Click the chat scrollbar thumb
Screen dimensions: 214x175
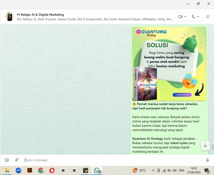pyautogui.click(x=213, y=147)
